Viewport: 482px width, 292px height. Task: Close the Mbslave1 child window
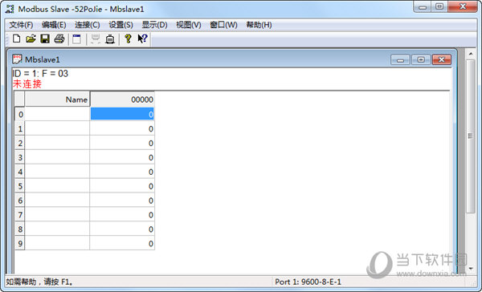point(442,60)
